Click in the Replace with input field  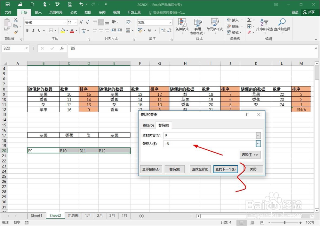(x=210, y=144)
